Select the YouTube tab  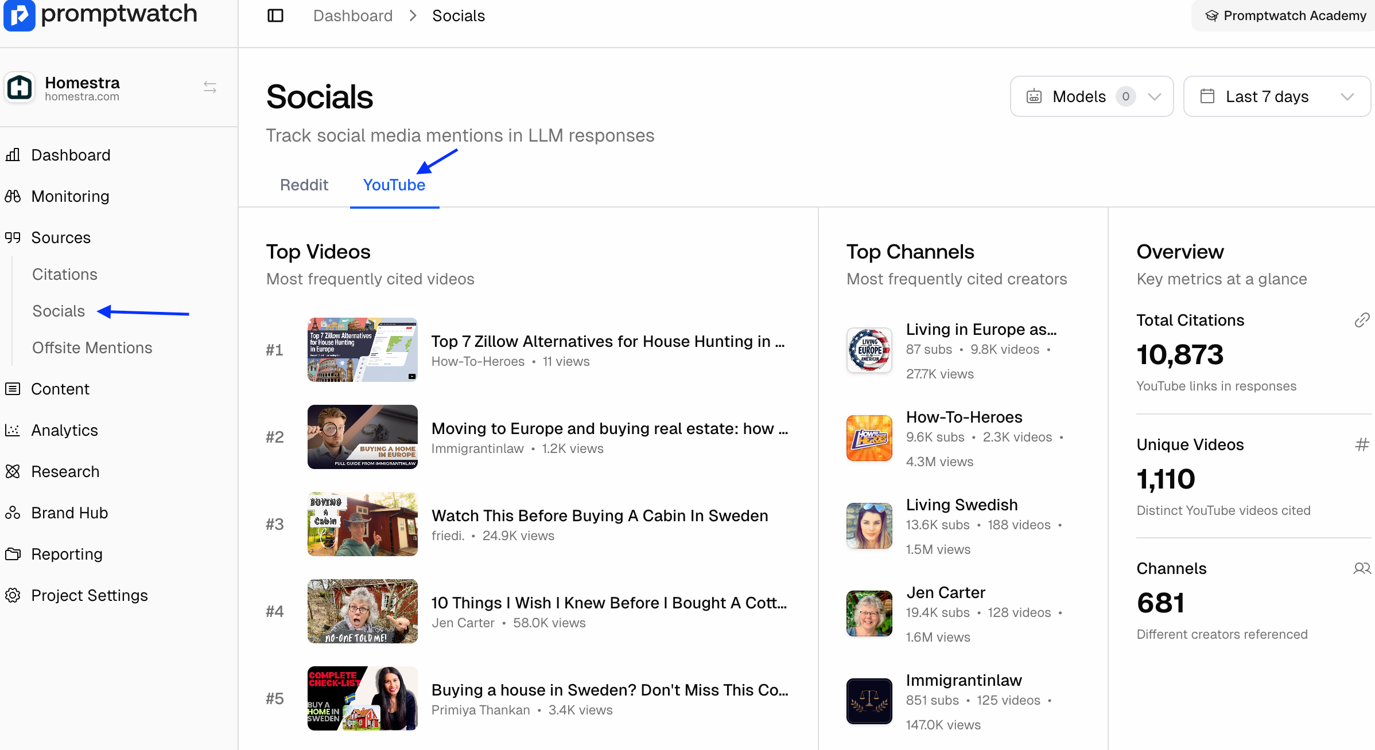394,185
